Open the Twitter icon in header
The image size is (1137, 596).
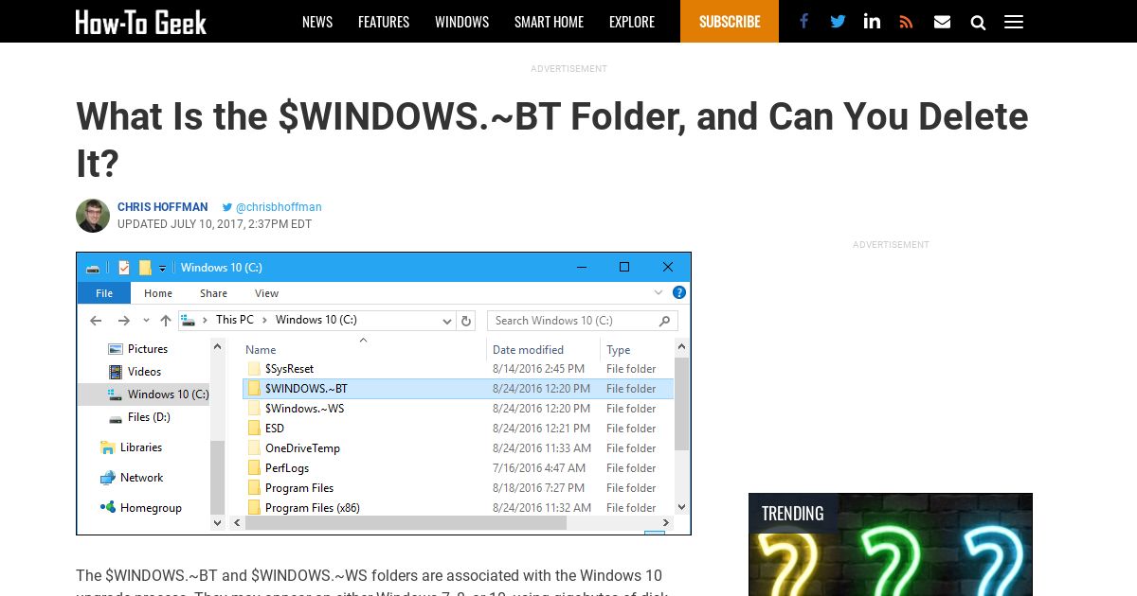838,22
